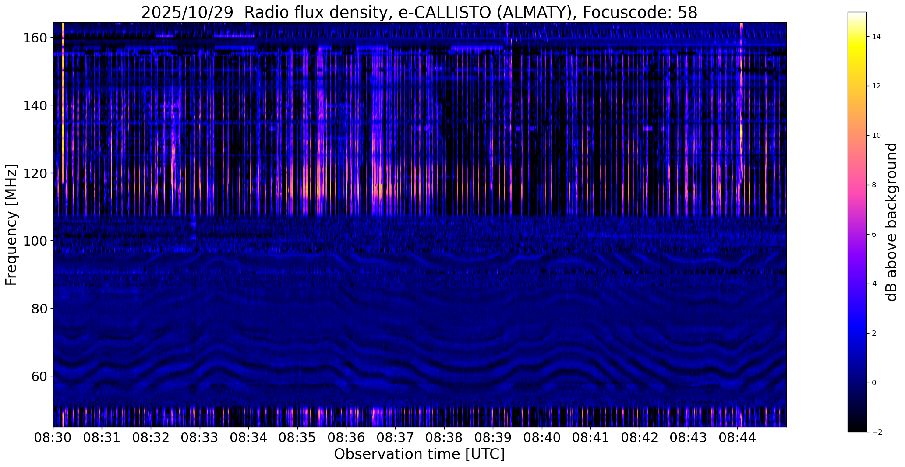The width and height of the screenshot is (905, 467).
Task: Click the 08:33 time tick label
Action: tap(200, 438)
